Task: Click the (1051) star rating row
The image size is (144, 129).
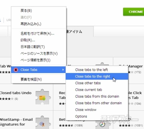Action: pos(131,125)
